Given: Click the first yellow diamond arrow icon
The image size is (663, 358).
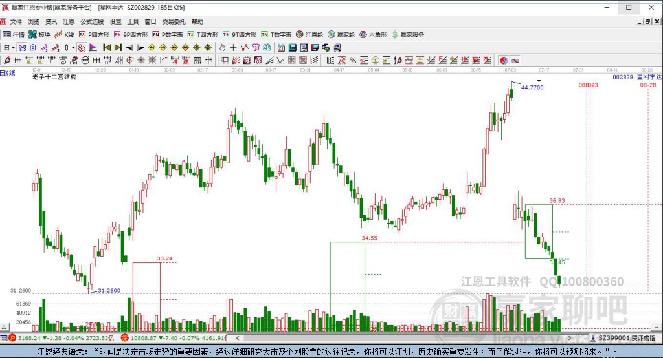Looking at the screenshot, I should 152,48.
